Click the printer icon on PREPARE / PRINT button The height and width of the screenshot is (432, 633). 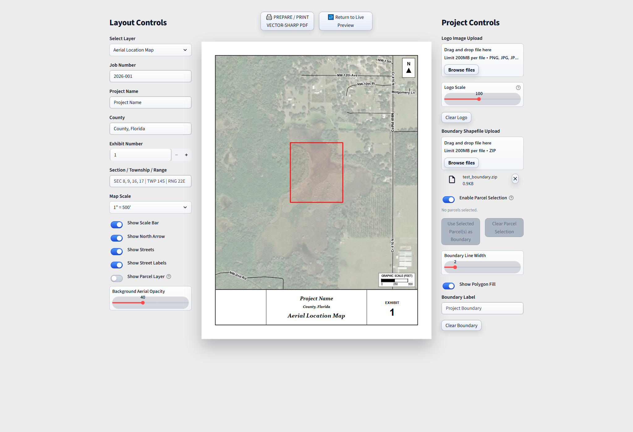(x=269, y=17)
